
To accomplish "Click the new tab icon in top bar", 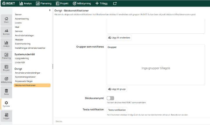I will tap(115, 3).
